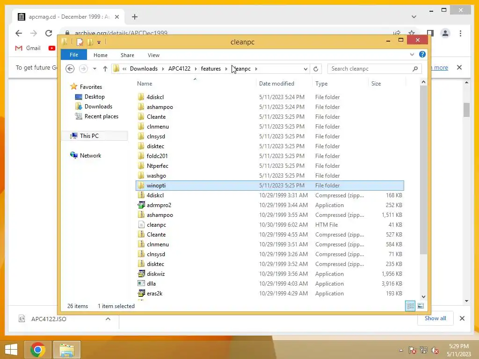479x359 pixels.
Task: Expand breadcrumb arrow after Downloads
Action: [163, 69]
